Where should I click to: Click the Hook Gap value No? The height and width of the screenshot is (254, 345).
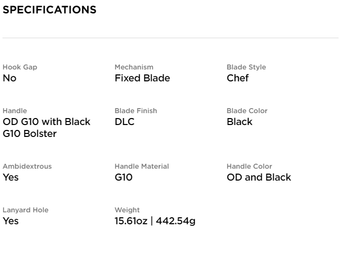[9, 78]
